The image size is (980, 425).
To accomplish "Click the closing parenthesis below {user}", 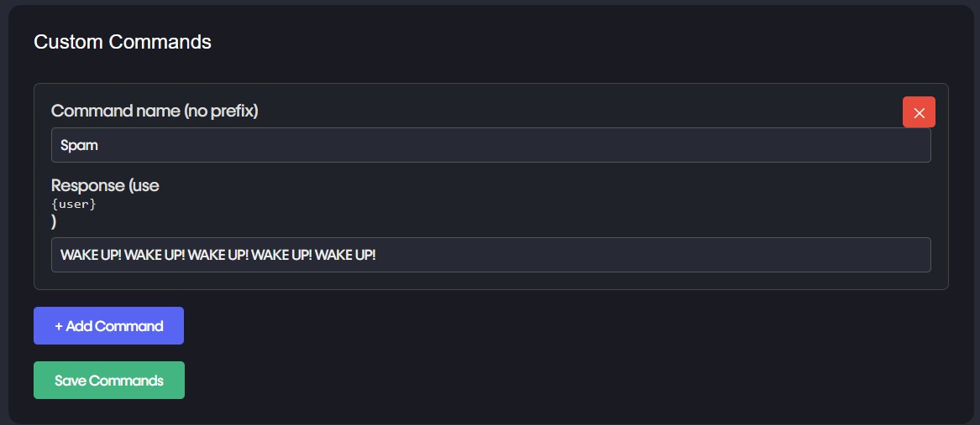I will coord(54,221).
